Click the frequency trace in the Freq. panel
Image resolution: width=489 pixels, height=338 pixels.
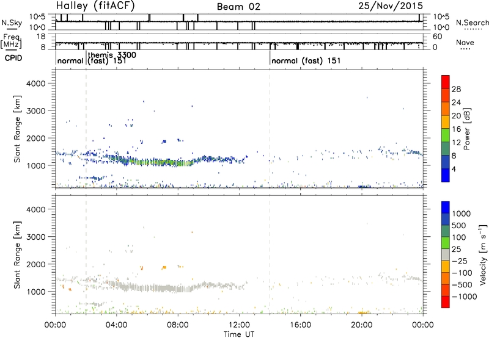(x=239, y=43)
